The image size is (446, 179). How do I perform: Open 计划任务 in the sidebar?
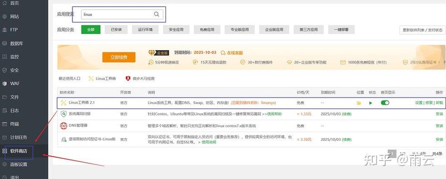(19, 137)
